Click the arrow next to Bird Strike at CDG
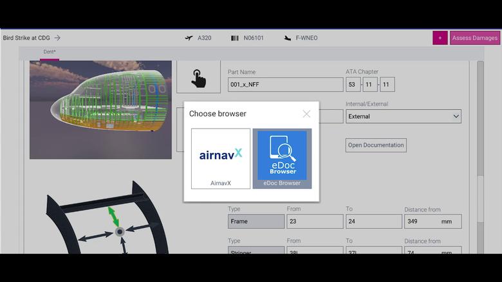Viewport: 502px width, 282px height. 57,38
